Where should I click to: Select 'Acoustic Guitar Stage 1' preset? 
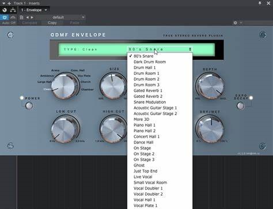tap(160, 108)
